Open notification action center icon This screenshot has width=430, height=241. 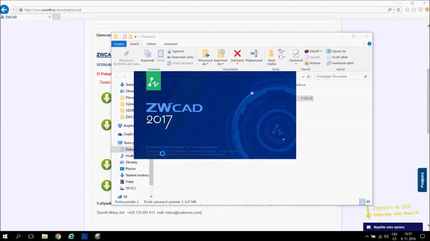click(422, 236)
